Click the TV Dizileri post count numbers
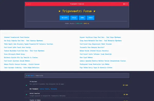 (126, 85)
